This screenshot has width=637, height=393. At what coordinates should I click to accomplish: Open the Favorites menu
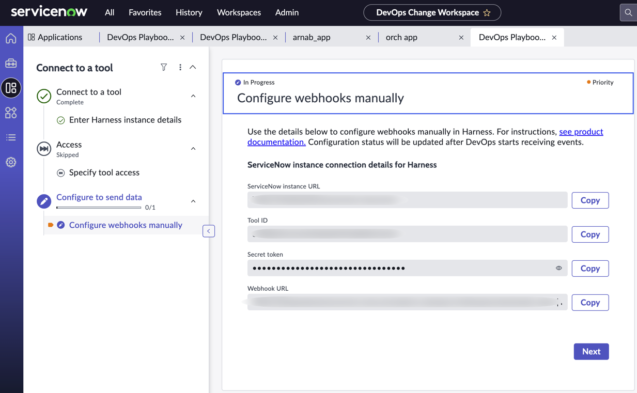[145, 12]
